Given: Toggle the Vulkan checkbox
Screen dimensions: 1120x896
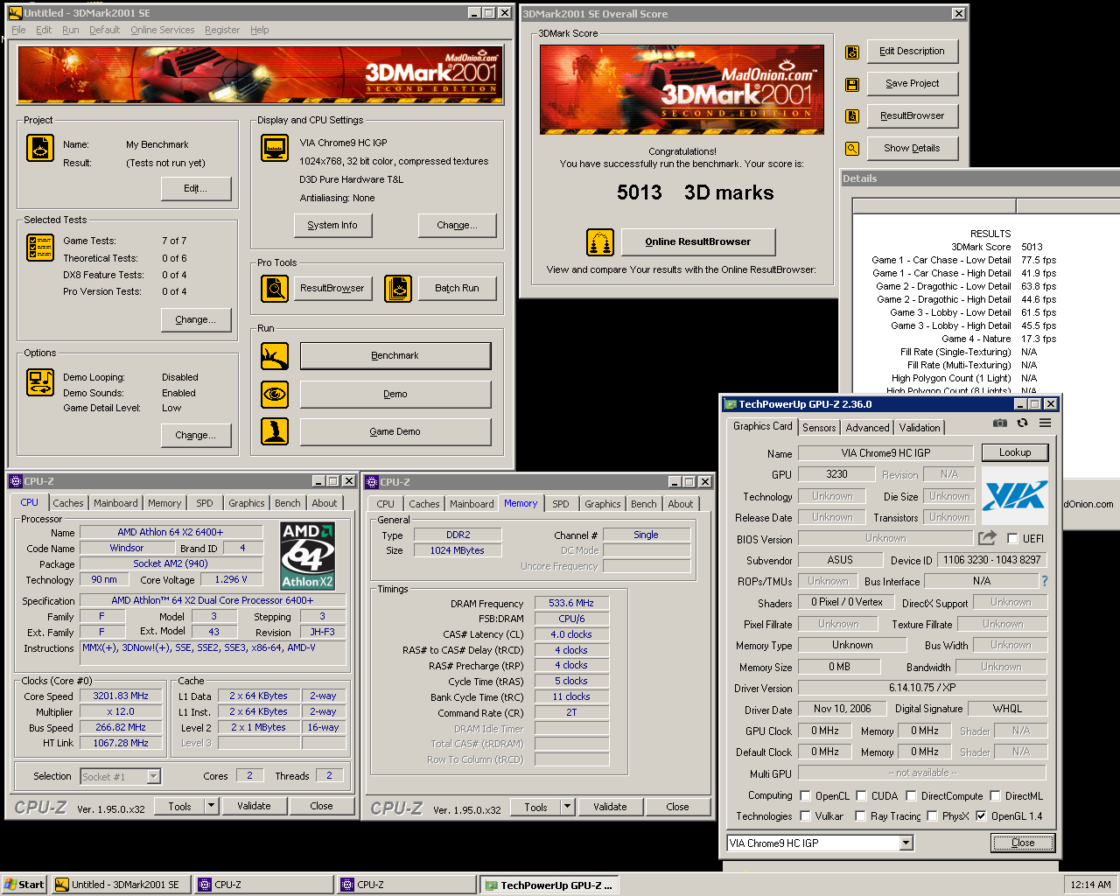Looking at the screenshot, I should pos(805,815).
